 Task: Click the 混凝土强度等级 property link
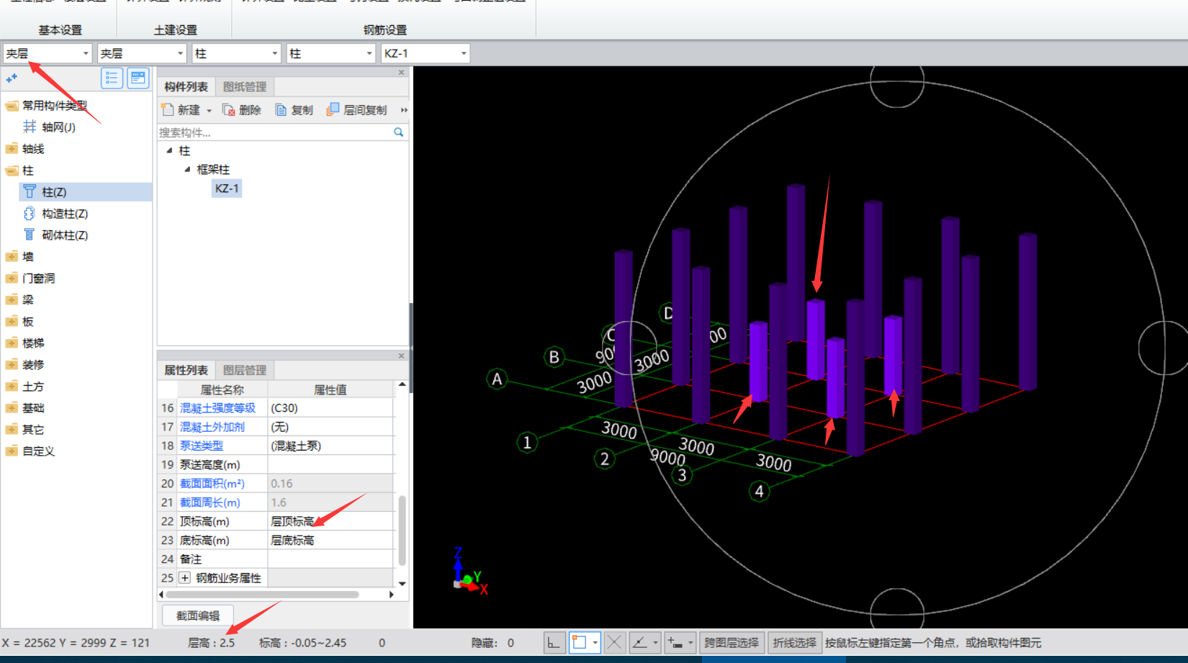click(x=217, y=407)
